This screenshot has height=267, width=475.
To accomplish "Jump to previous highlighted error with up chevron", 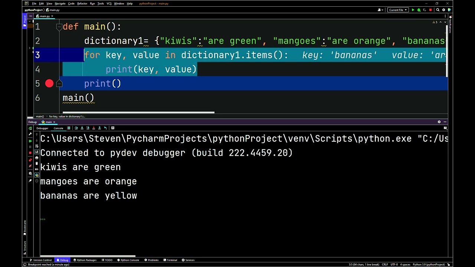I will pyautogui.click(x=440, y=22).
